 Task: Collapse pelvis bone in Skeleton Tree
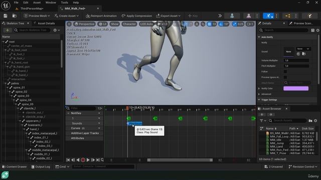pyautogui.click(x=6, y=83)
